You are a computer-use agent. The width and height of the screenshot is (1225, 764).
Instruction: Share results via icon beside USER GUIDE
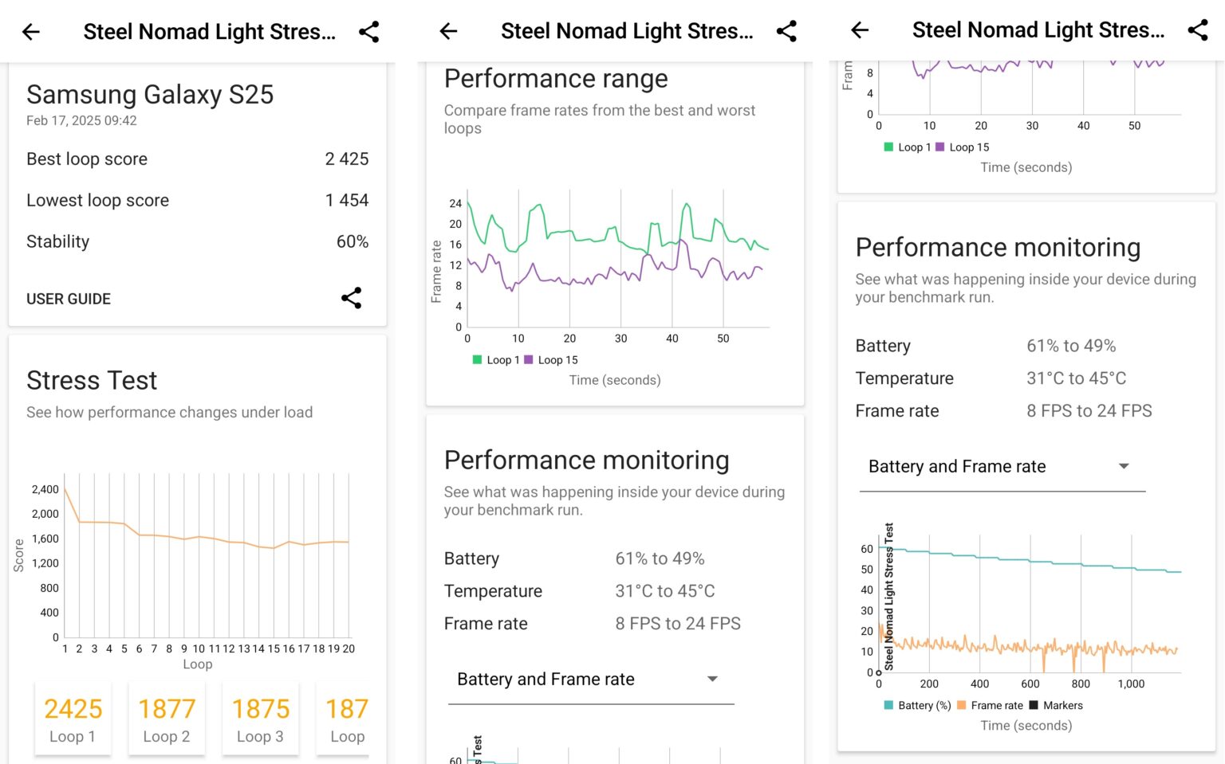coord(352,298)
